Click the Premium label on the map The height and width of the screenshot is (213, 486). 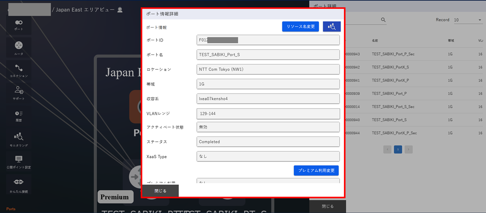point(115,197)
